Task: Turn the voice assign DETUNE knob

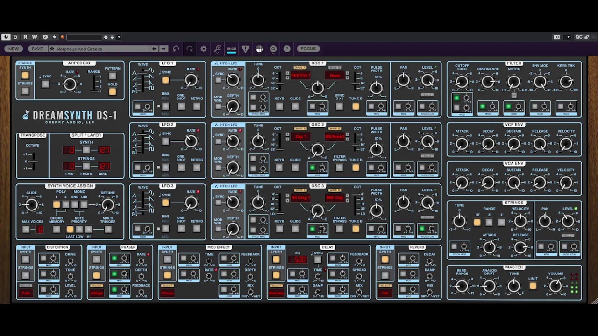Action: 107,204
